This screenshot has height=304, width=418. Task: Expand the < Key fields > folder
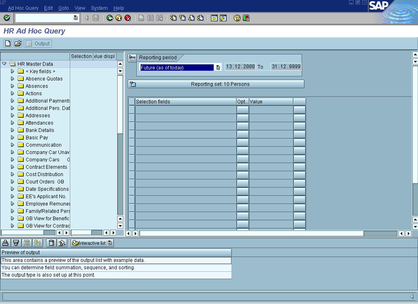pyautogui.click(x=12, y=71)
